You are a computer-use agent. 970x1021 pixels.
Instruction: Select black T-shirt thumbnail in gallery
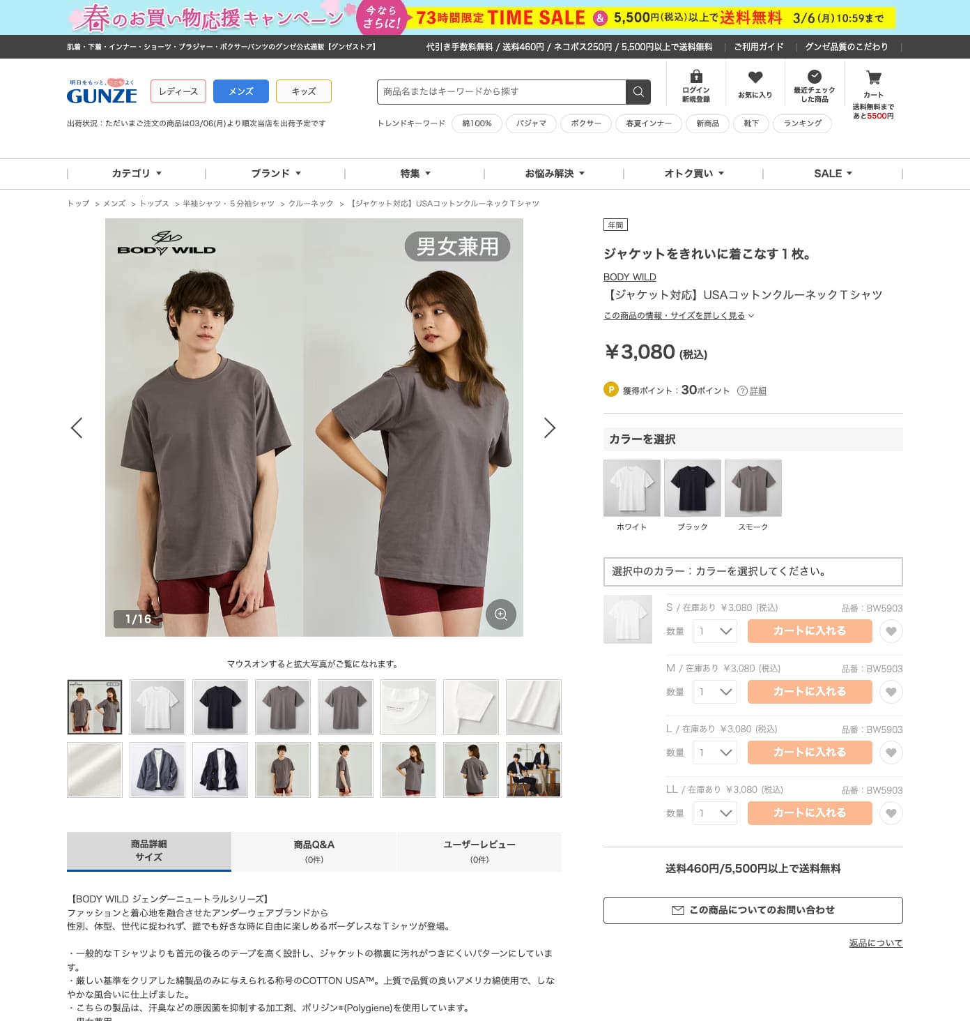pos(220,707)
